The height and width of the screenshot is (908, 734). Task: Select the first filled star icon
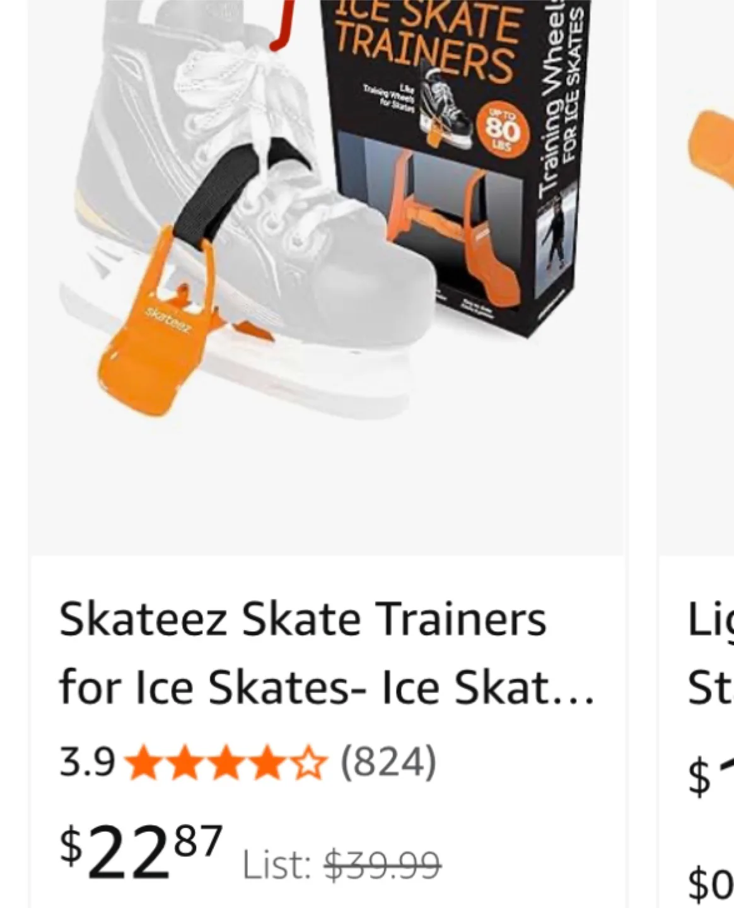pyautogui.click(x=144, y=763)
